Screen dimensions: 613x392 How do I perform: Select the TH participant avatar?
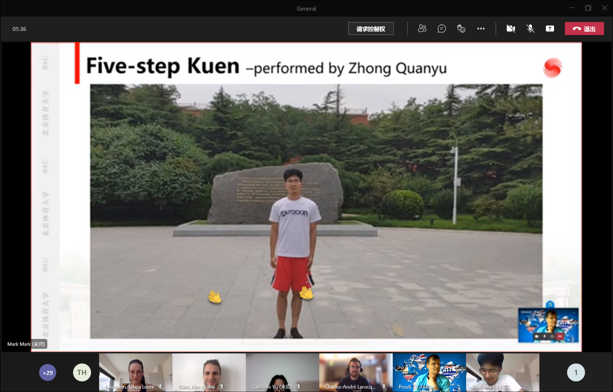(82, 372)
